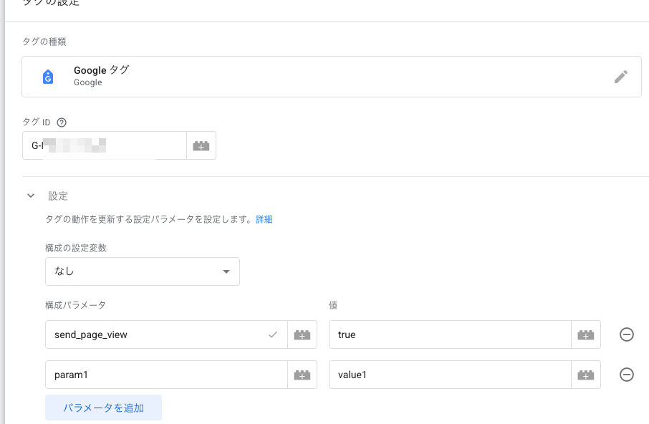Image resolution: width=649 pixels, height=424 pixels.
Task: Open variable picker for param1 name field
Action: (x=302, y=375)
